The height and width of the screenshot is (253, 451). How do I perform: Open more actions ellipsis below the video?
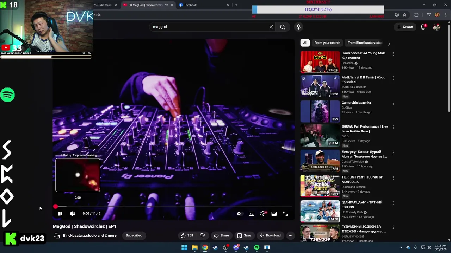tap(290, 235)
